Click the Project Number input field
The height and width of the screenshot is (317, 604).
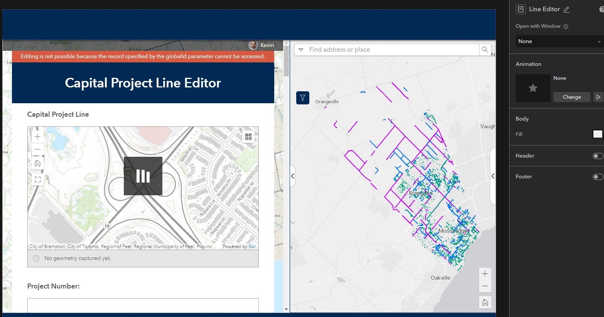(x=143, y=305)
